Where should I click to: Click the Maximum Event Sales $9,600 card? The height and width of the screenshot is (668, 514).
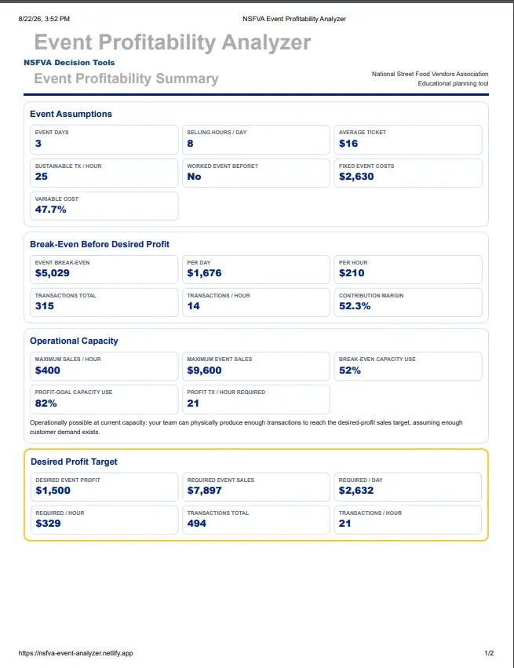pyautogui.click(x=256, y=367)
